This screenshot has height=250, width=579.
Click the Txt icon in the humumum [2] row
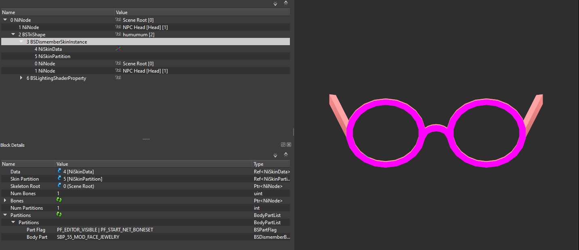118,34
